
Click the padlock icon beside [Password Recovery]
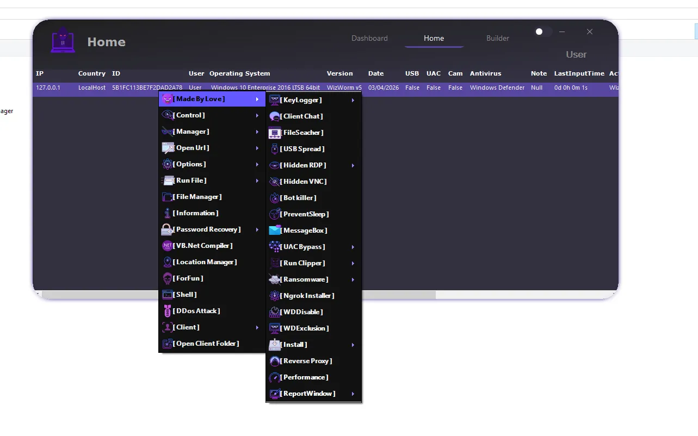pos(166,229)
